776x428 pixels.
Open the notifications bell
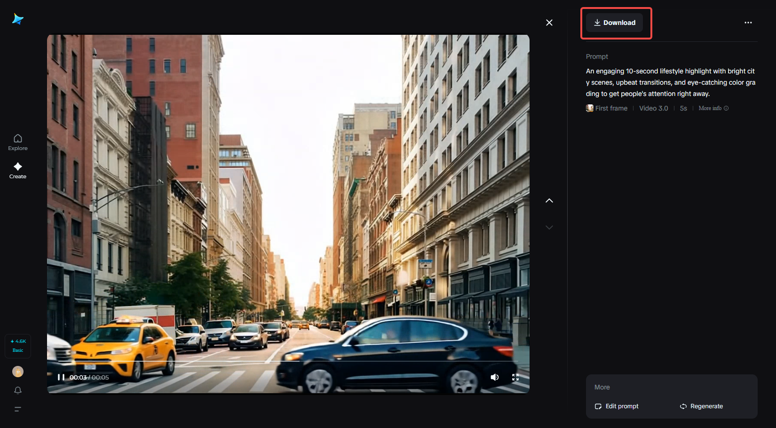pyautogui.click(x=18, y=390)
